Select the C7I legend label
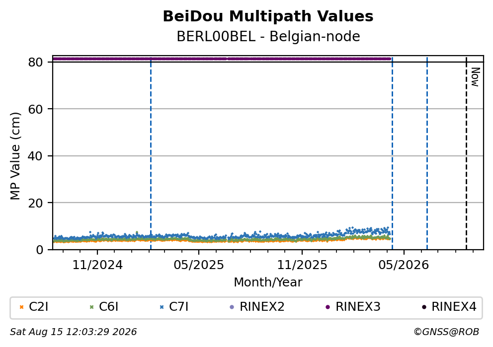 point(178,307)
